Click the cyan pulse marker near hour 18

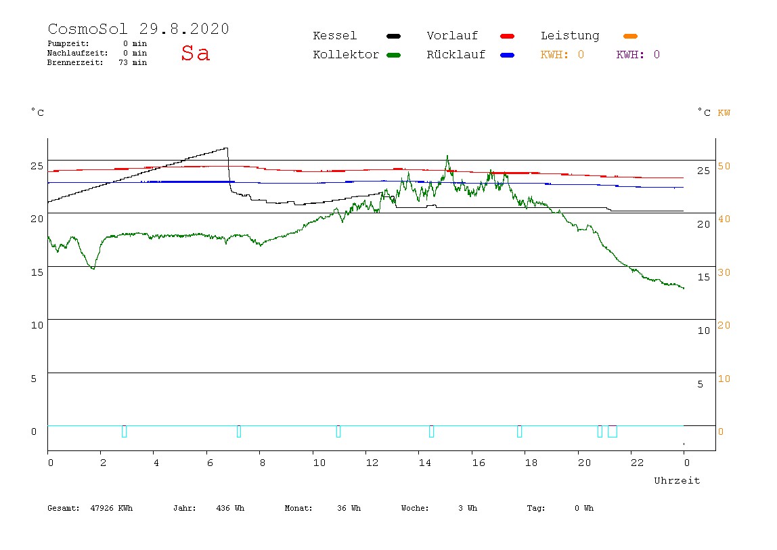click(x=519, y=431)
